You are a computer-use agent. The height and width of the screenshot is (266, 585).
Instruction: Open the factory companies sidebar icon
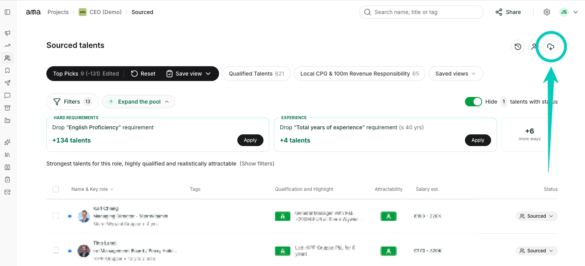(7, 120)
